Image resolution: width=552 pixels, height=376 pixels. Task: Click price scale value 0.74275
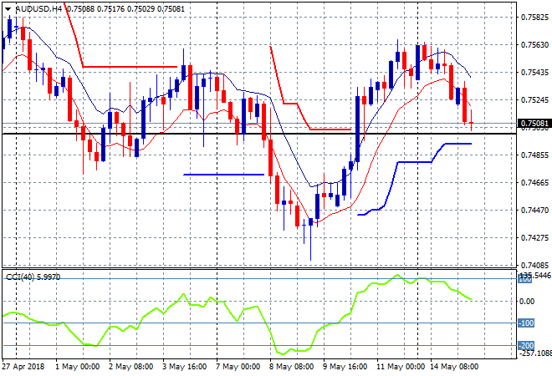point(534,238)
